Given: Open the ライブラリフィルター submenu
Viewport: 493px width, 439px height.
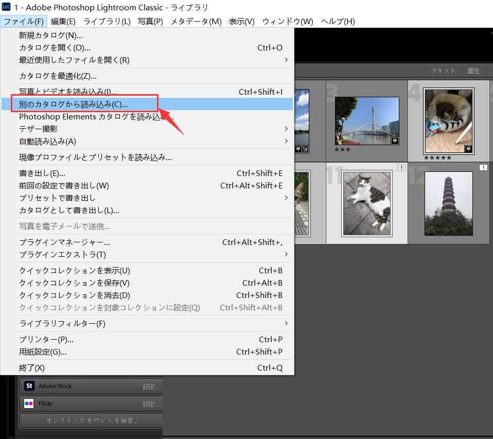Looking at the screenshot, I should tap(286, 324).
